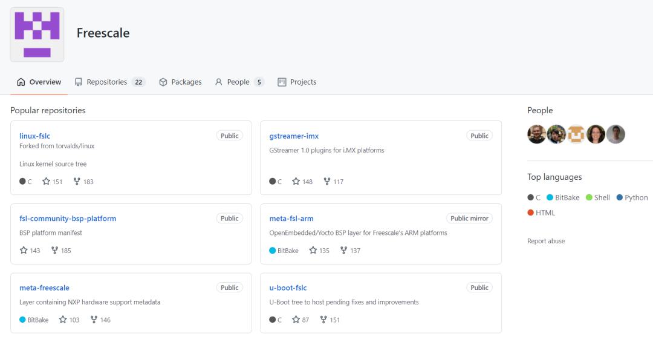The image size is (653, 339).
Task: Switch to the Projects tab
Action: 297,82
